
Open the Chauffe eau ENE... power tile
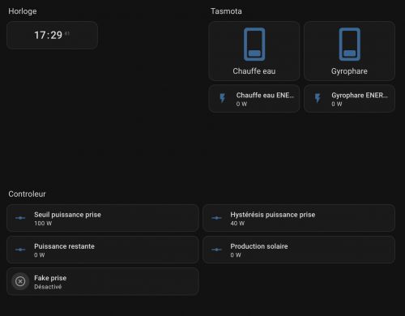(x=254, y=99)
